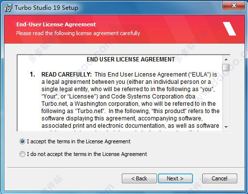248x194 pixels.
Task: Go back with the < Back button
Action: point(139,178)
